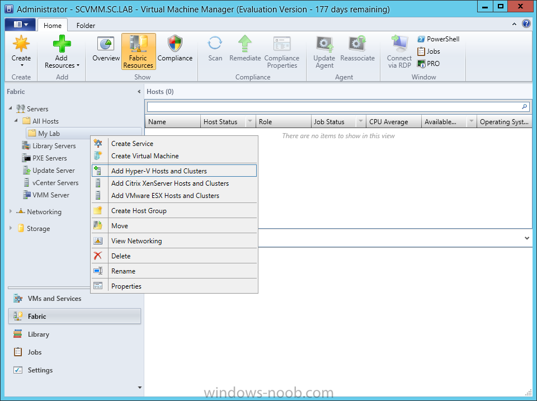Open navigation pane options arrow at bottom
Screen dimensions: 537x401
pyautogui.click(x=139, y=388)
